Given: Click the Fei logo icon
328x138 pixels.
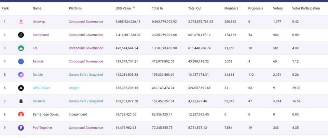Looking at the screenshot, I should pos(21,48).
